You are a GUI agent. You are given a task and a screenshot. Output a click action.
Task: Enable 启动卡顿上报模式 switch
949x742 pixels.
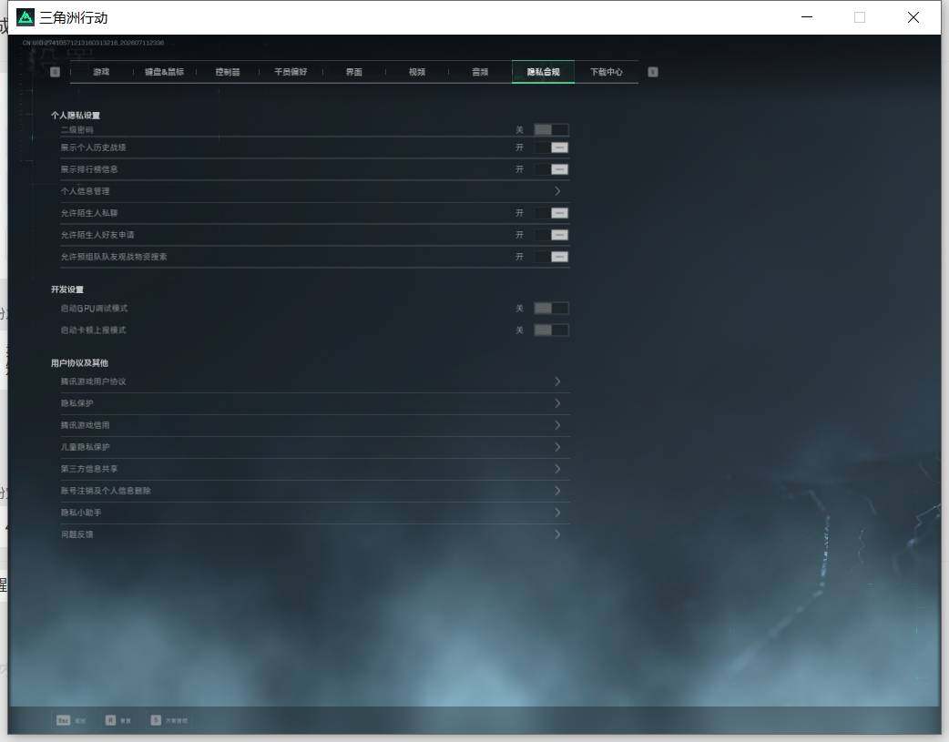551,330
